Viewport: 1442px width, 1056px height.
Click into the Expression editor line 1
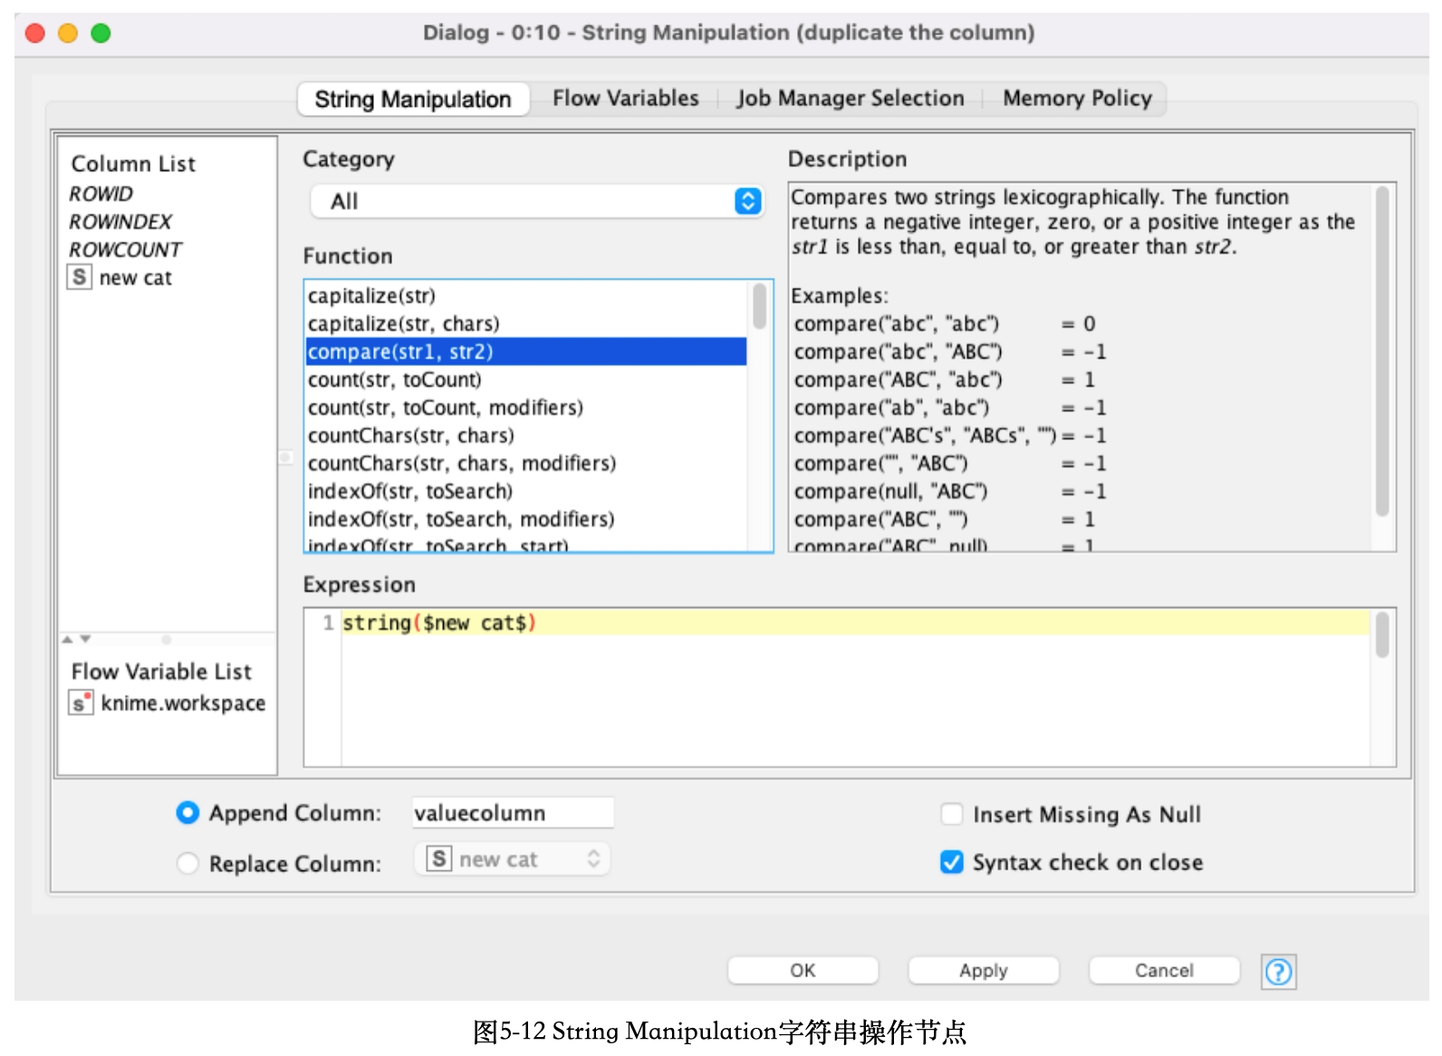tap(854, 623)
